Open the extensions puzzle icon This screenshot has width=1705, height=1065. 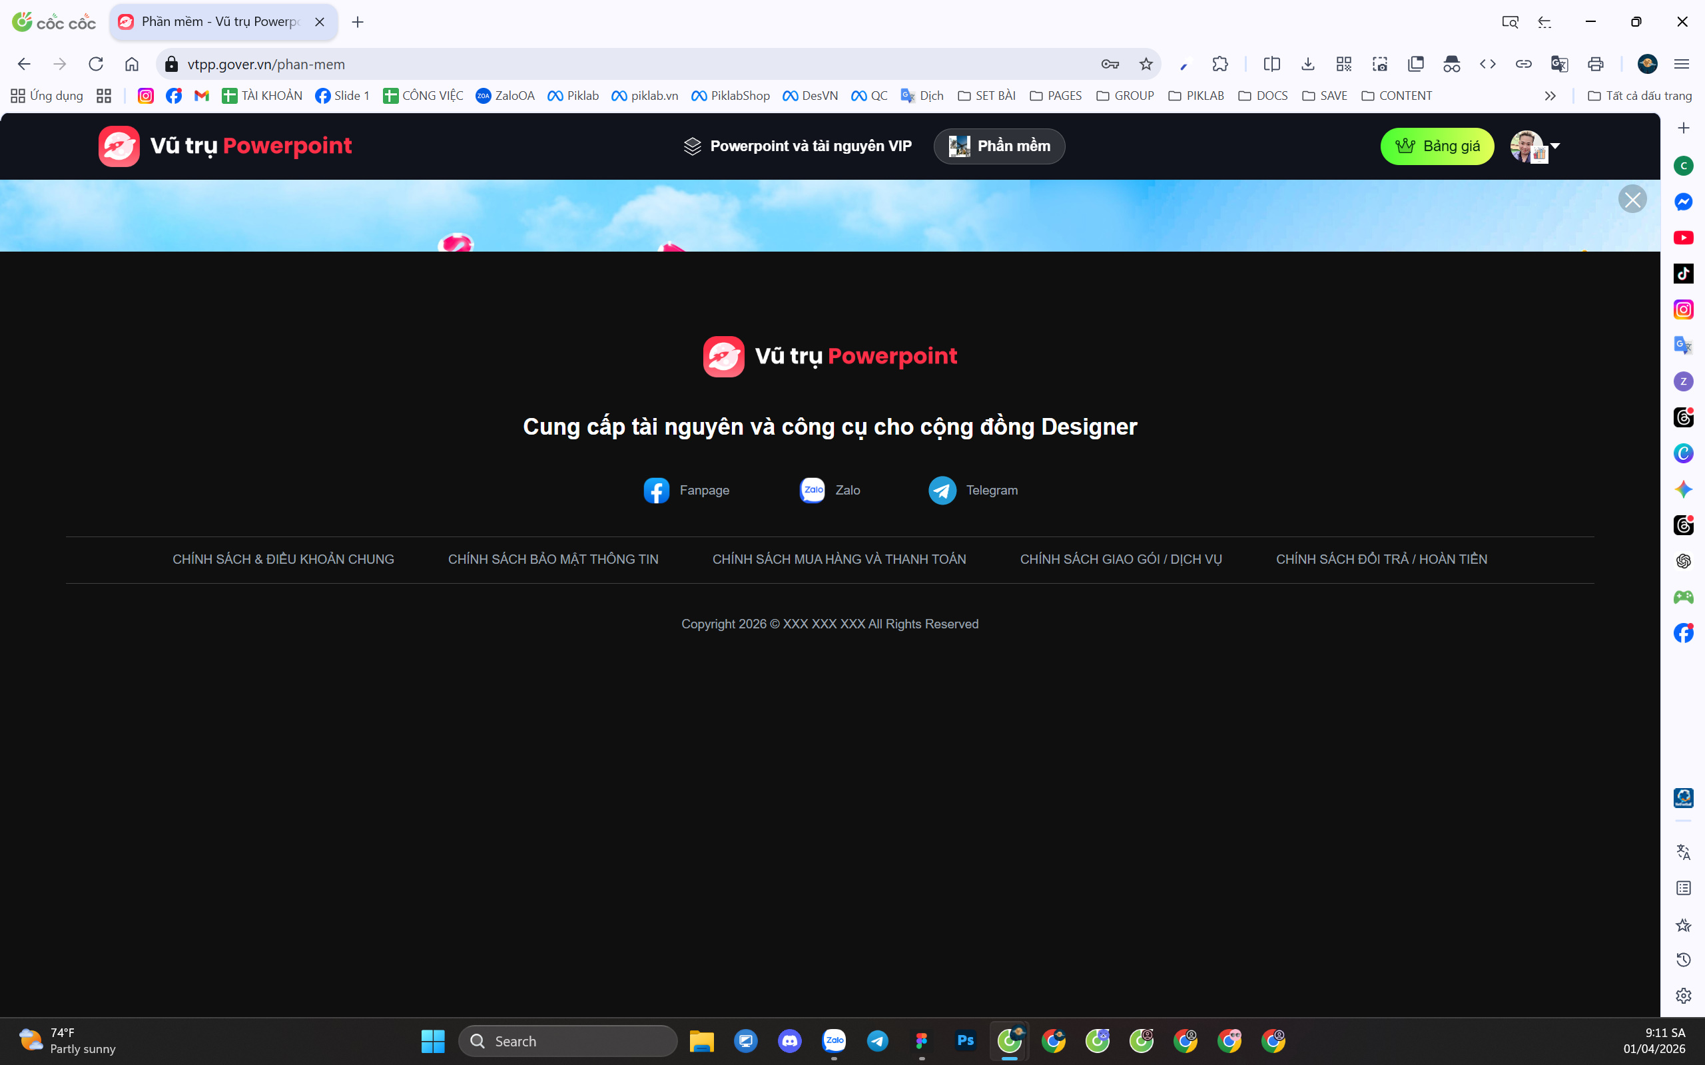coord(1220,64)
